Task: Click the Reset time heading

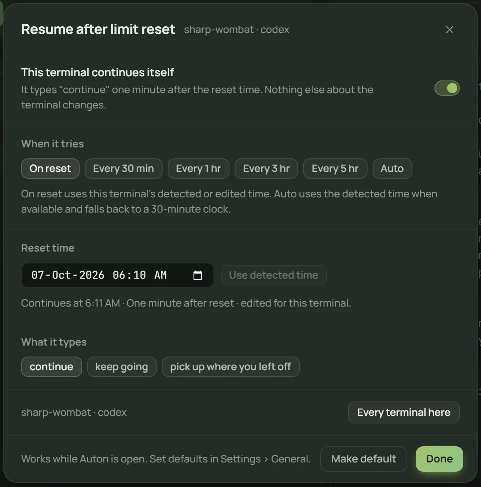Action: click(47, 248)
